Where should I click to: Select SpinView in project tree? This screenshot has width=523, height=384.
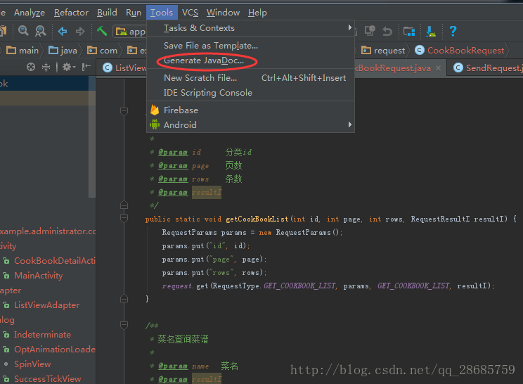click(x=26, y=364)
